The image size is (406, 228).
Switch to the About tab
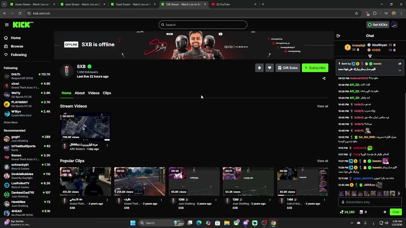point(80,93)
